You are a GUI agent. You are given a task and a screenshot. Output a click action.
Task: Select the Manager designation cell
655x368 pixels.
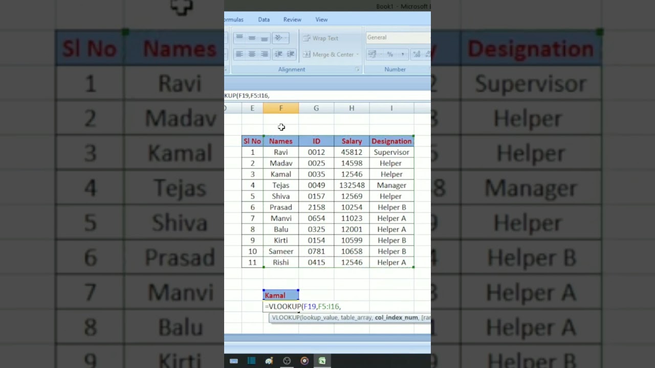pyautogui.click(x=391, y=185)
